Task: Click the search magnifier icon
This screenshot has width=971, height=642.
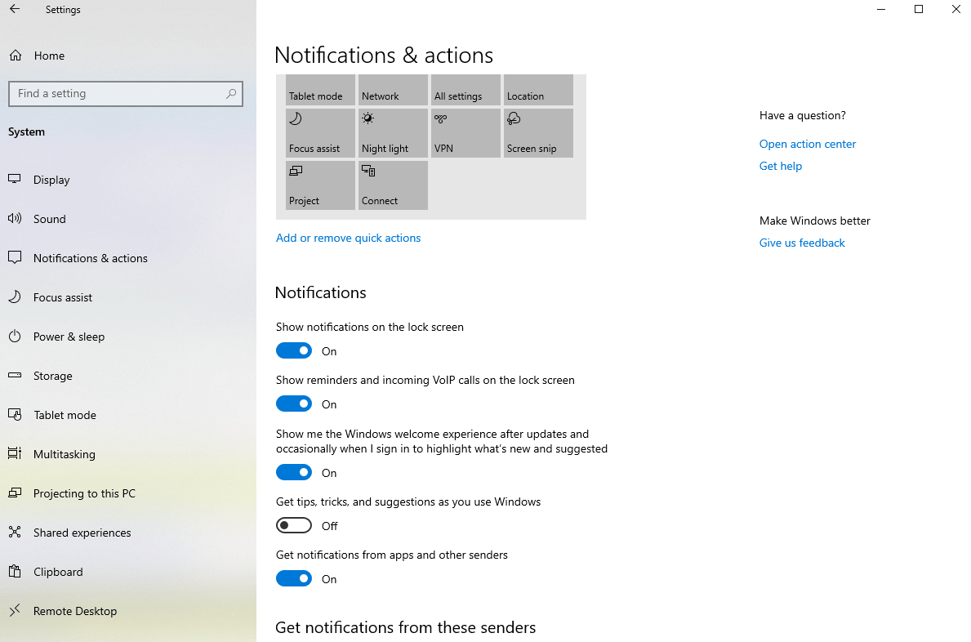Action: pos(231,93)
